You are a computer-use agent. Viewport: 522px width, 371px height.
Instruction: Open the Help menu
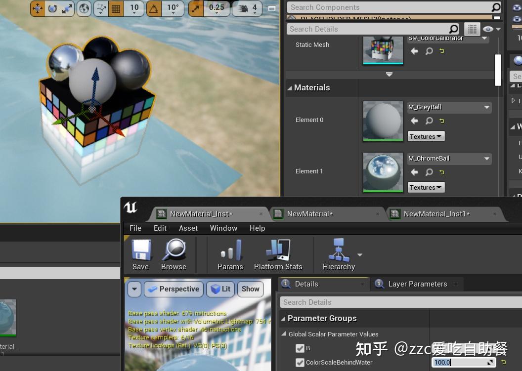[x=257, y=228]
